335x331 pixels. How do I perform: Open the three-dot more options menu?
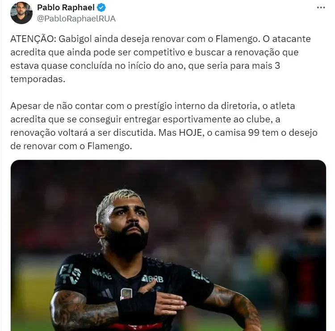[x=321, y=8]
